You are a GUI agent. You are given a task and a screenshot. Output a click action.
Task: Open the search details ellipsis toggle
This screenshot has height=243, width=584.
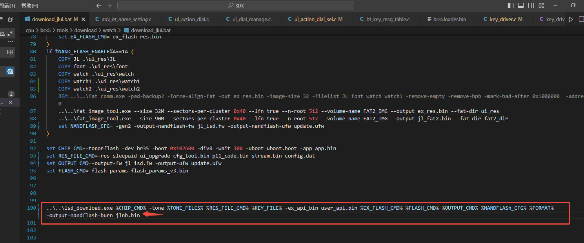(x=11, y=42)
